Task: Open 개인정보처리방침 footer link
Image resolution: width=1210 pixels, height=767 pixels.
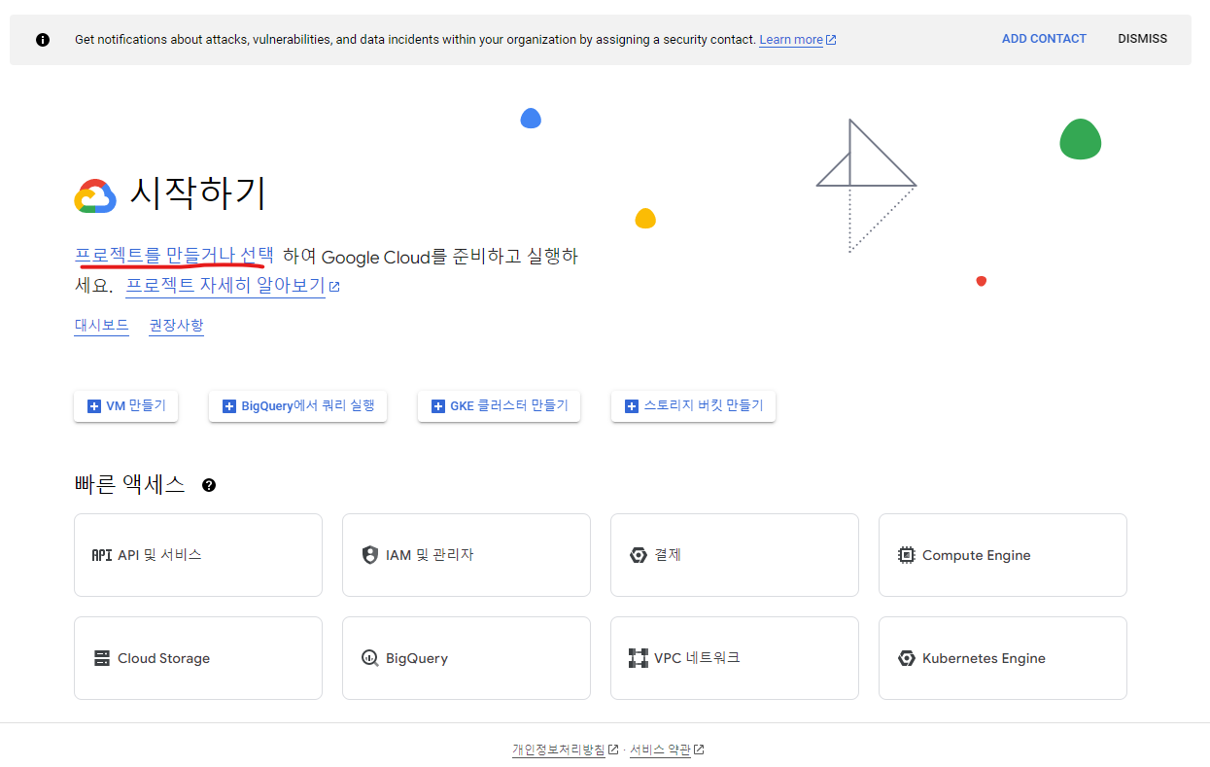Action: [559, 750]
